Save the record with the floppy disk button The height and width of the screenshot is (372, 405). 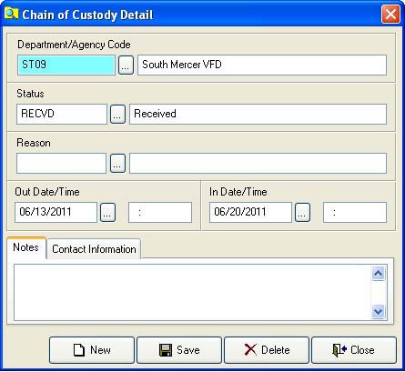179,350
